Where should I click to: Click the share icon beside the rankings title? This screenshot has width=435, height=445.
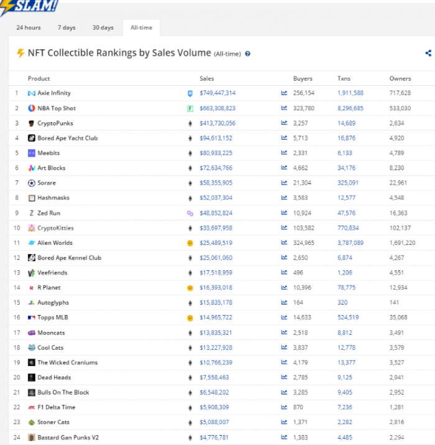428,53
